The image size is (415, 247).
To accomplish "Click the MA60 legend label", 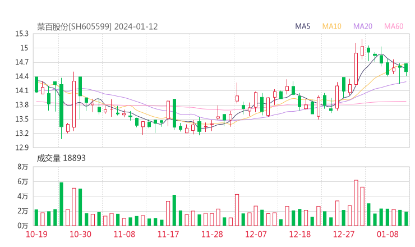I will point(394,26).
